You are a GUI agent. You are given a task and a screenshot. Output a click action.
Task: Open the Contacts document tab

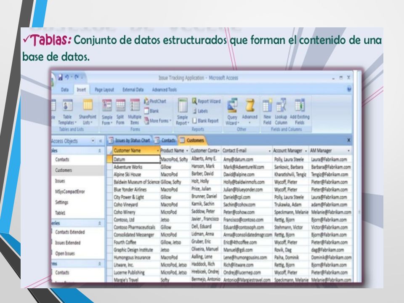click(165, 141)
